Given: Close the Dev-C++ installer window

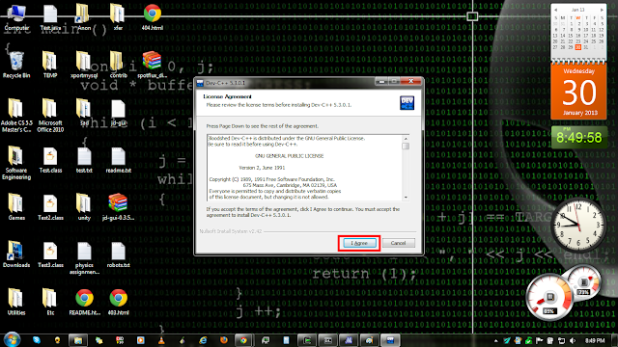Looking at the screenshot, I should [410, 81].
